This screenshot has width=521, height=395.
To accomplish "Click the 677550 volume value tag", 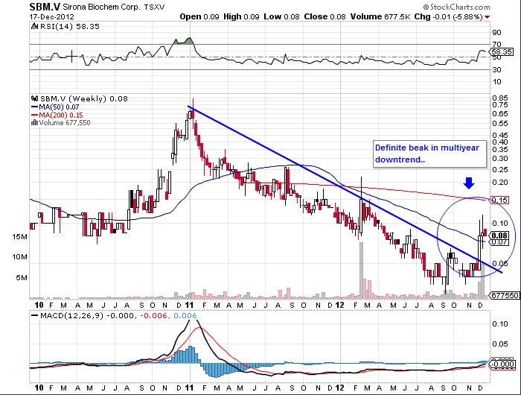I will click(505, 295).
